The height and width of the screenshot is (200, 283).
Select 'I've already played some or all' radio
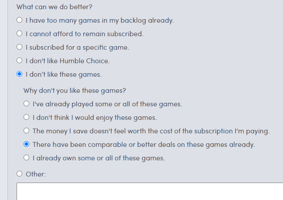coord(26,104)
